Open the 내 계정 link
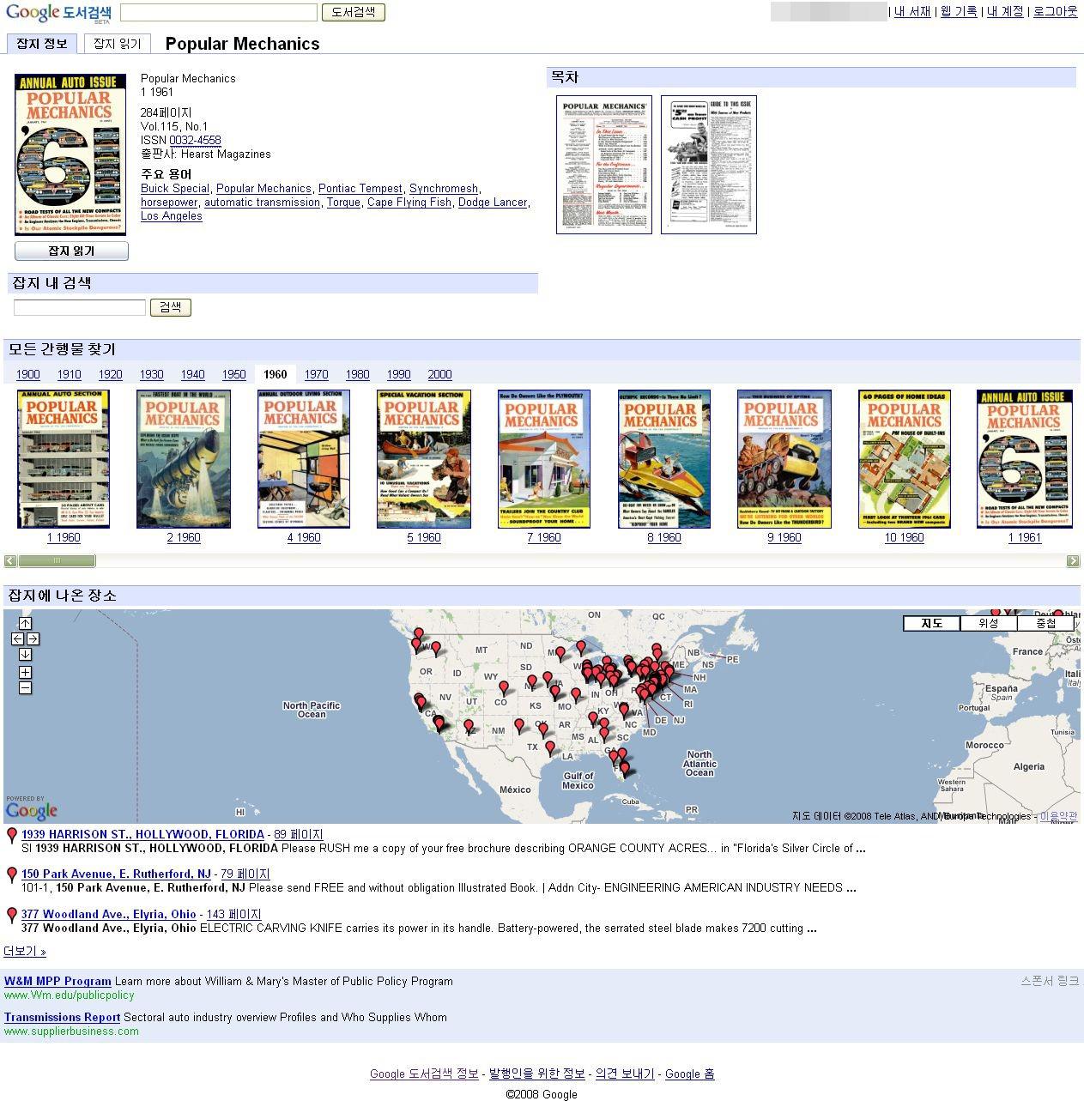Viewport: 1084px width, 1101px height. click(x=1005, y=11)
